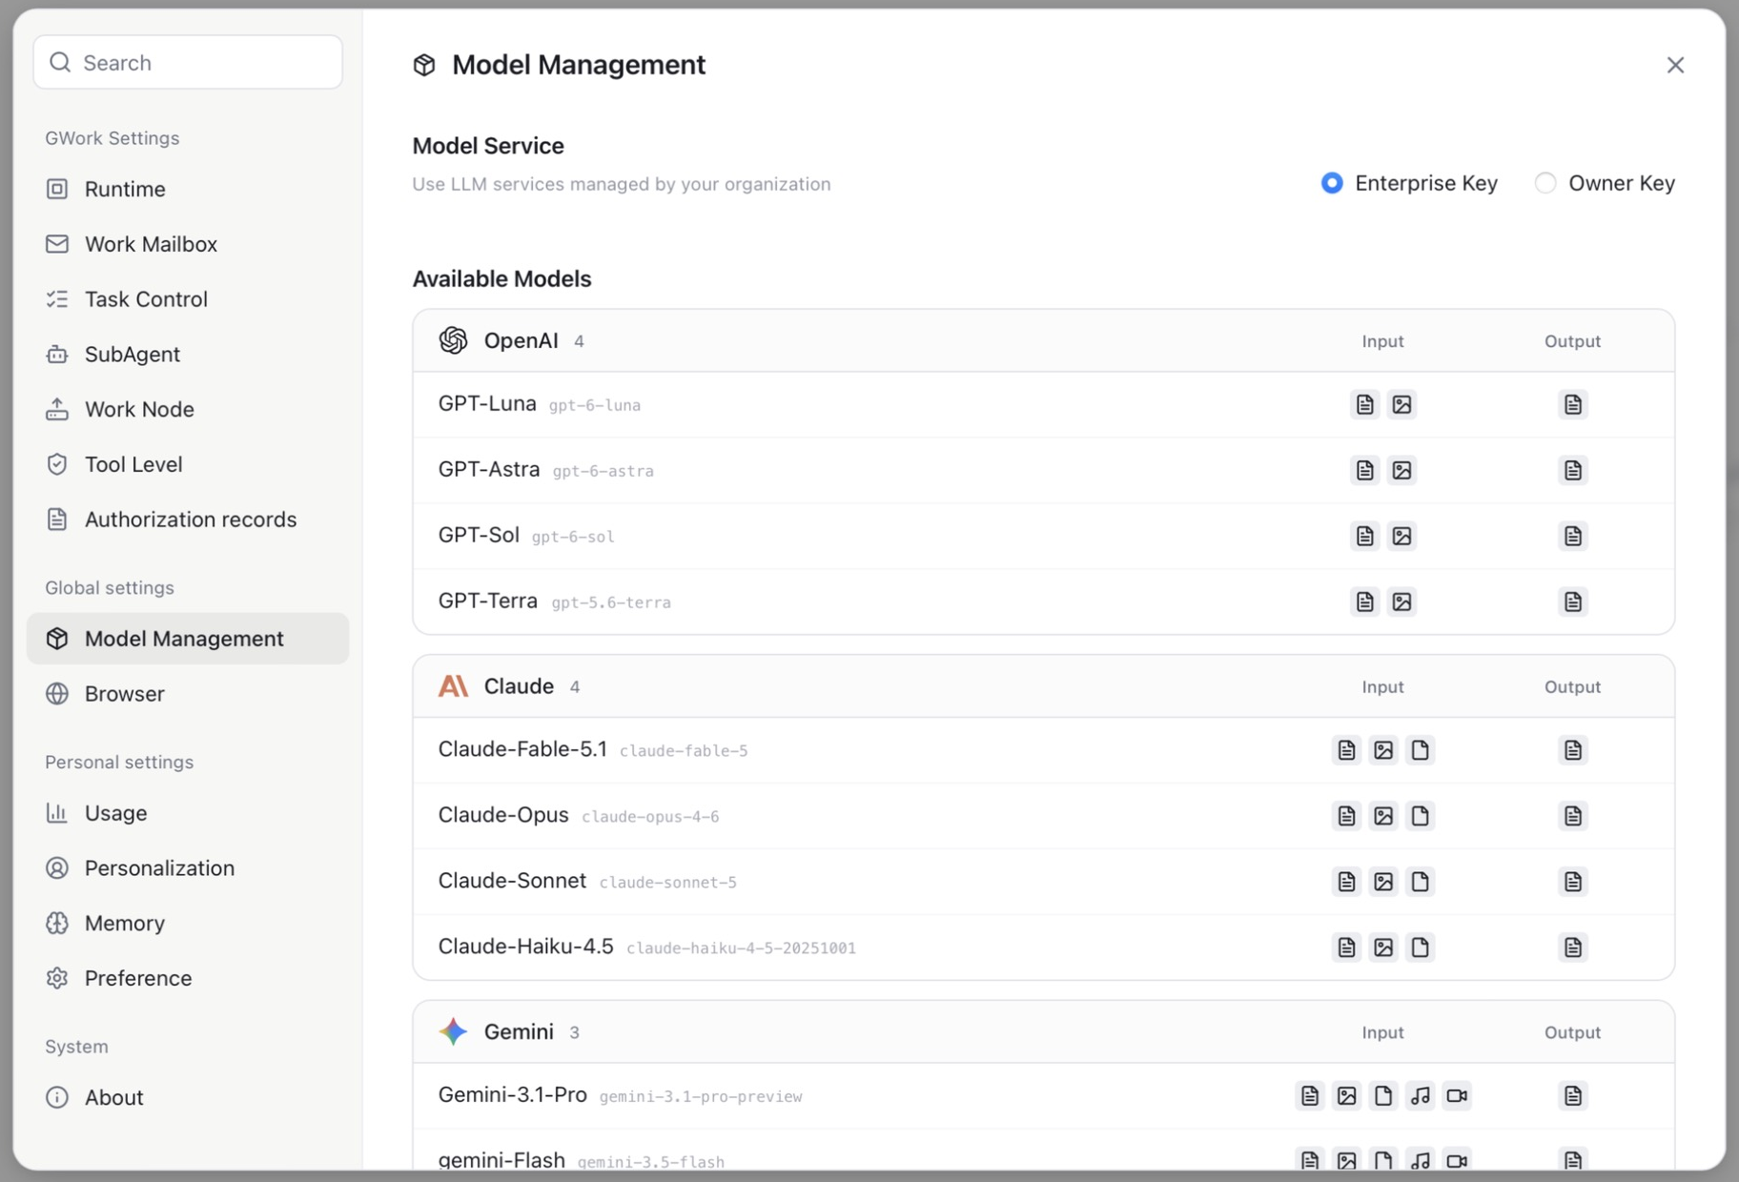Click GPT-Astra output document icon
Image resolution: width=1739 pixels, height=1182 pixels.
point(1573,470)
